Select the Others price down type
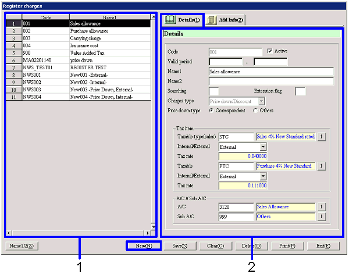Image resolution: width=349 pixels, height=277 pixels. click(x=256, y=111)
